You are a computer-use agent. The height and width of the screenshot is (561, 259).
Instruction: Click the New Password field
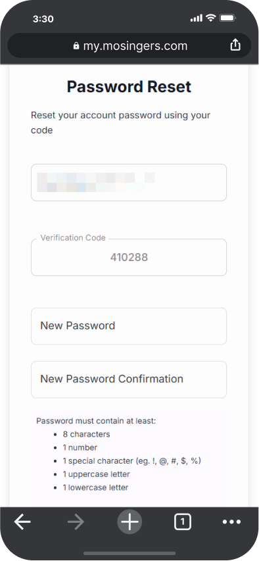pos(129,326)
